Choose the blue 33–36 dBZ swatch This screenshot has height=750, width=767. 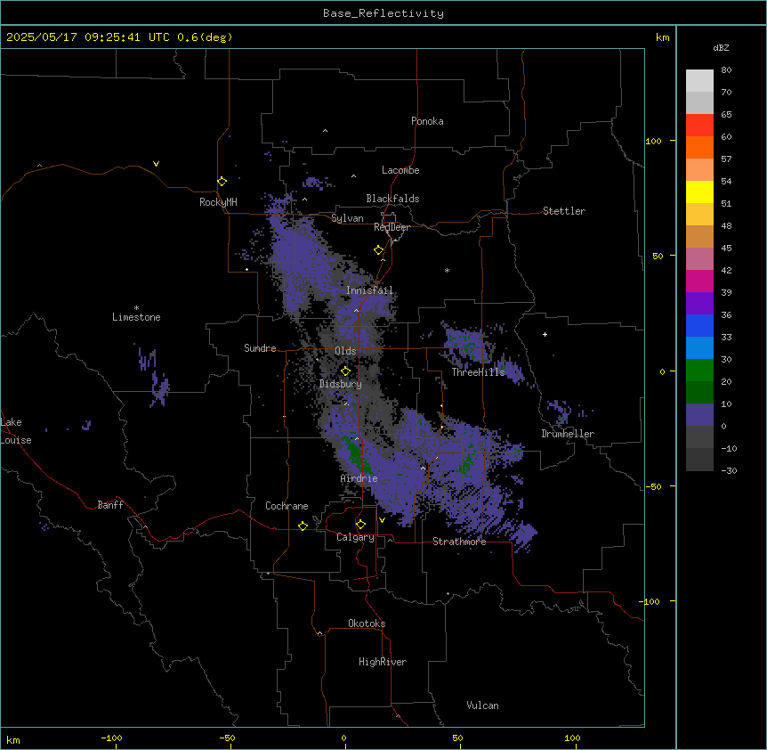point(699,325)
